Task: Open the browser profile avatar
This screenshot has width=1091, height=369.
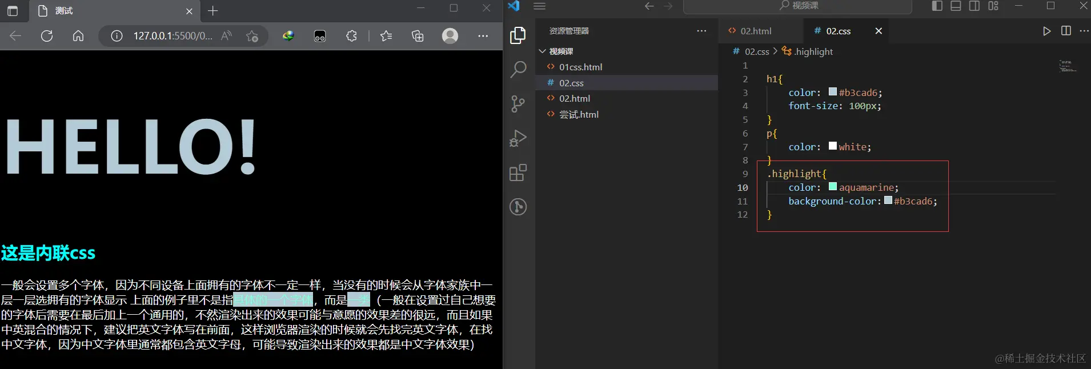Action: pyautogui.click(x=450, y=36)
